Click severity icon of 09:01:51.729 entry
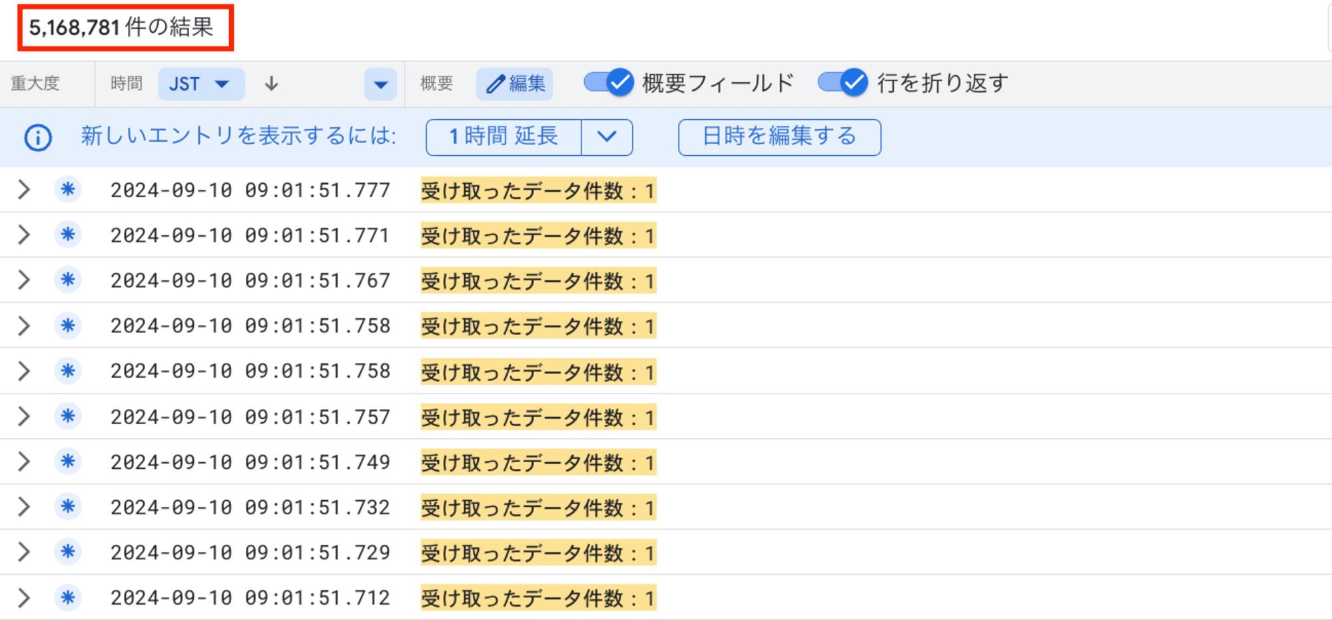The height and width of the screenshot is (620, 1332). coord(68,553)
